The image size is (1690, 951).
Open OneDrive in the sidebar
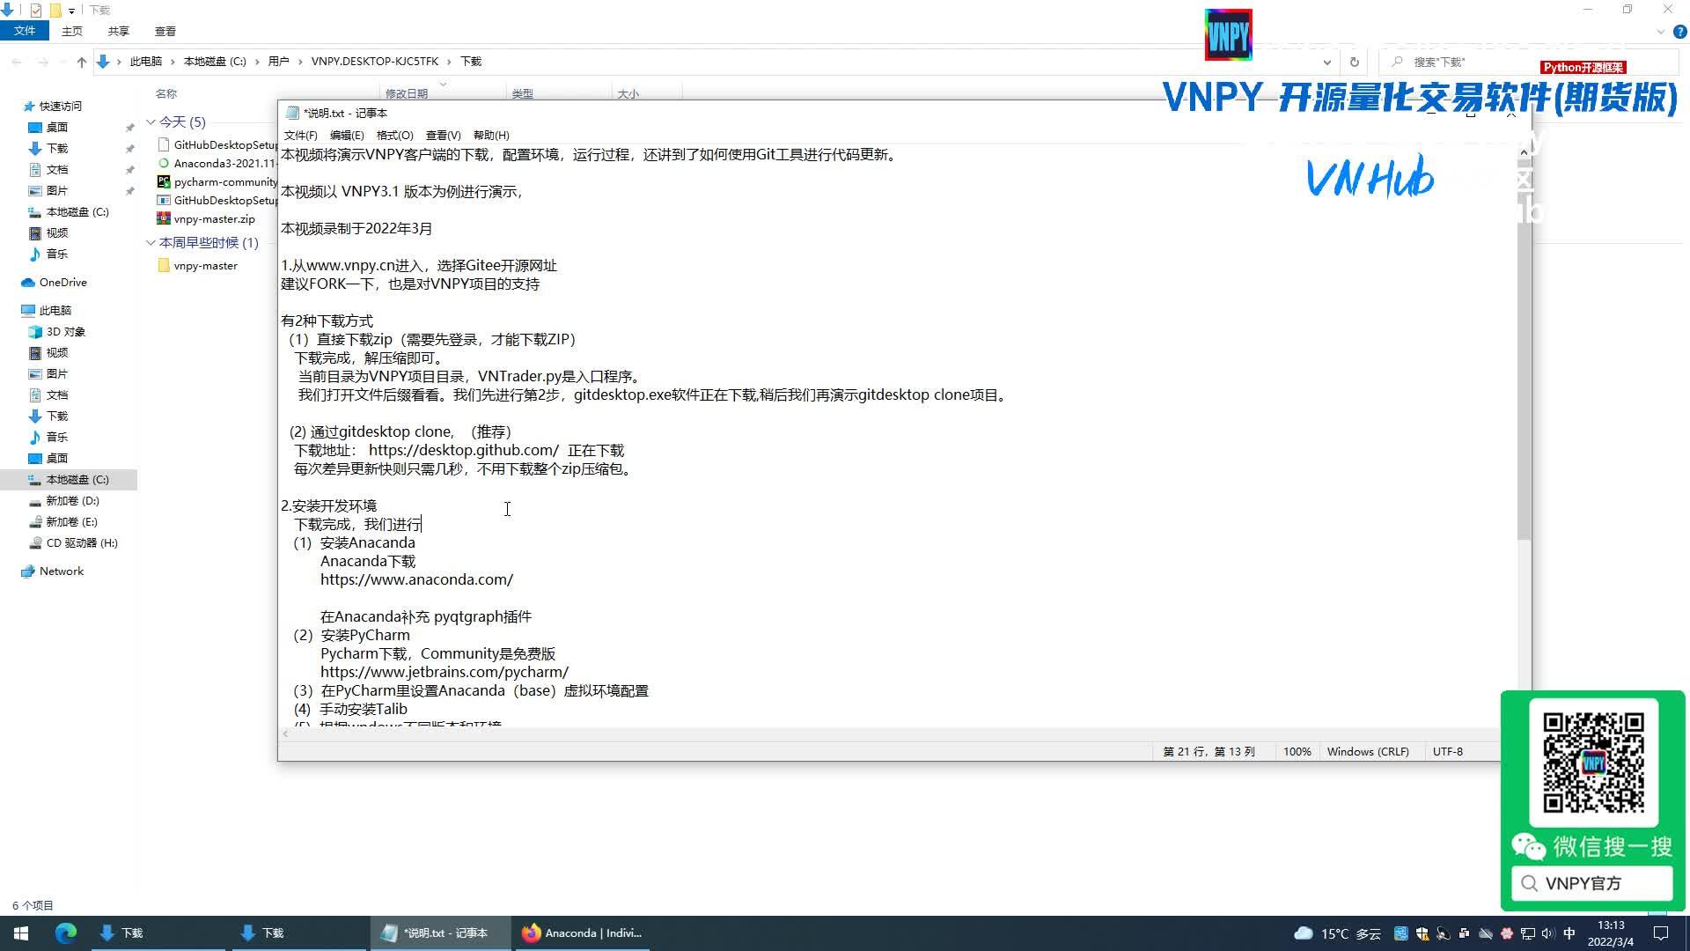(x=60, y=282)
